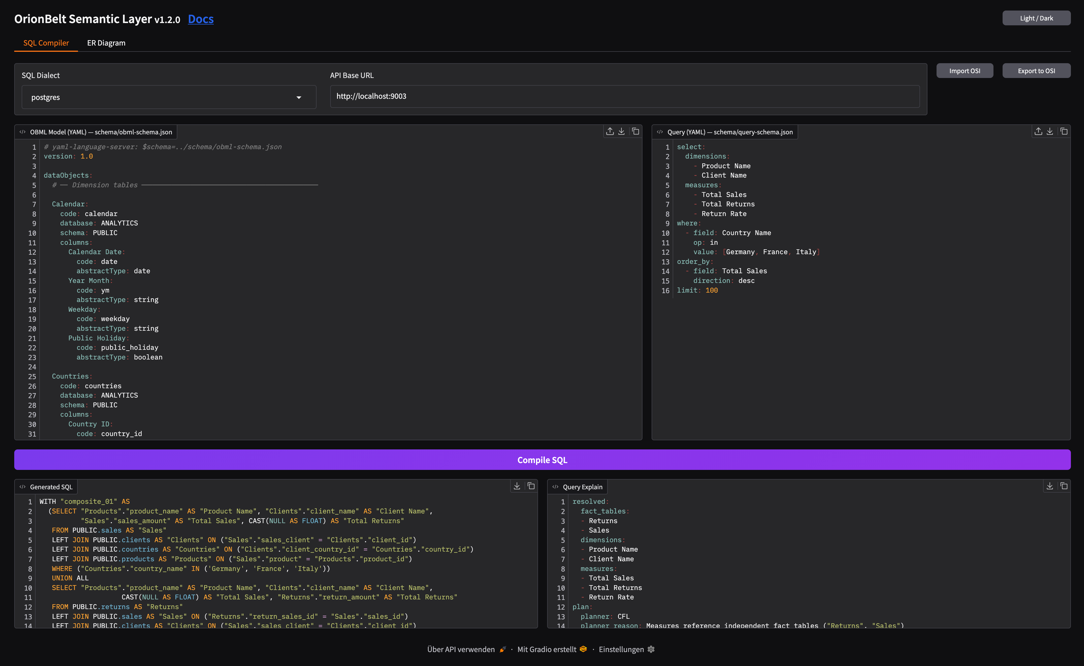1084x666 pixels.
Task: Download the Query YAML
Action: click(x=1050, y=131)
